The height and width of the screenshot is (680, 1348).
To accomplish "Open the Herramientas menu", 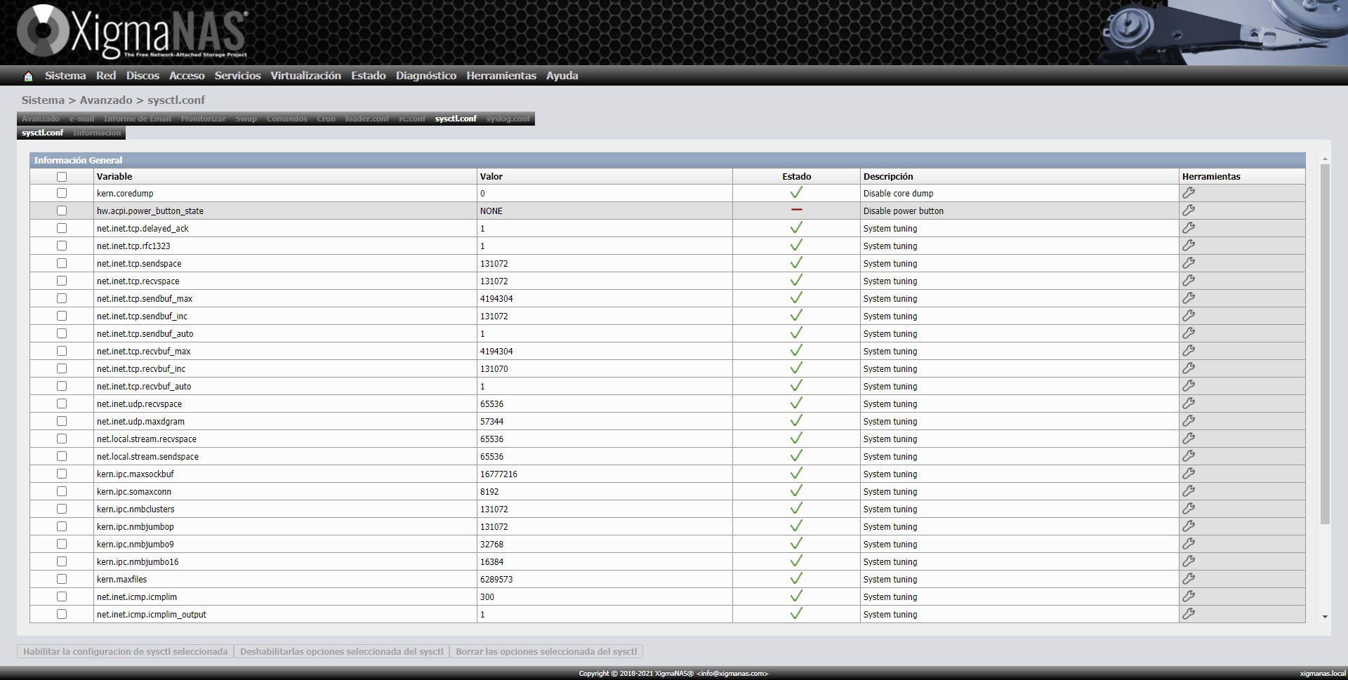I will 501,76.
